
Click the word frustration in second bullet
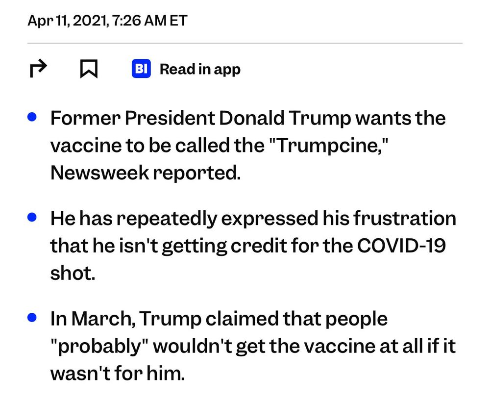(x=405, y=218)
